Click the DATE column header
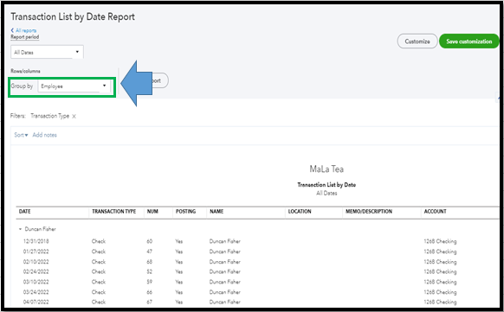 tap(25, 212)
